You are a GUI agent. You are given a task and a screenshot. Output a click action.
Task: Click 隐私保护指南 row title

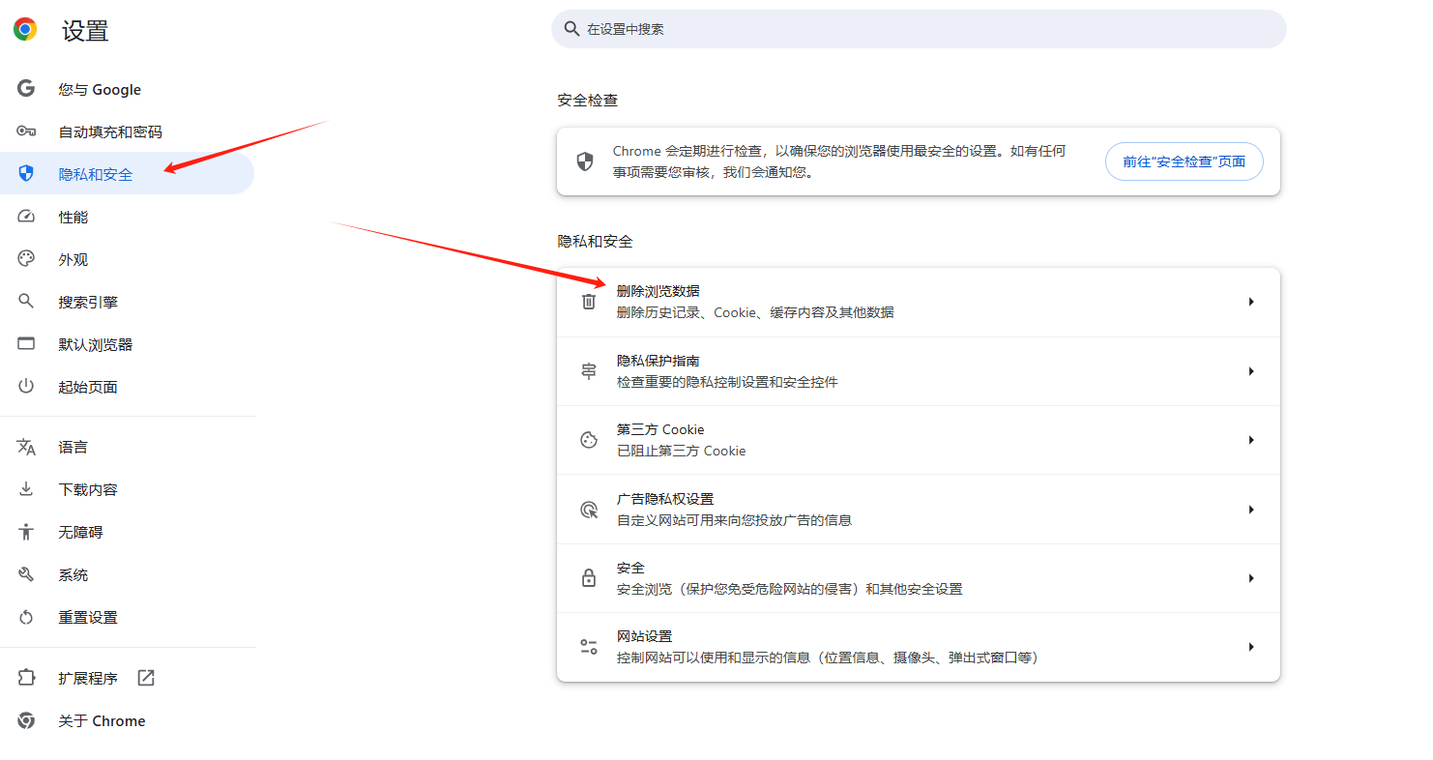tap(658, 361)
